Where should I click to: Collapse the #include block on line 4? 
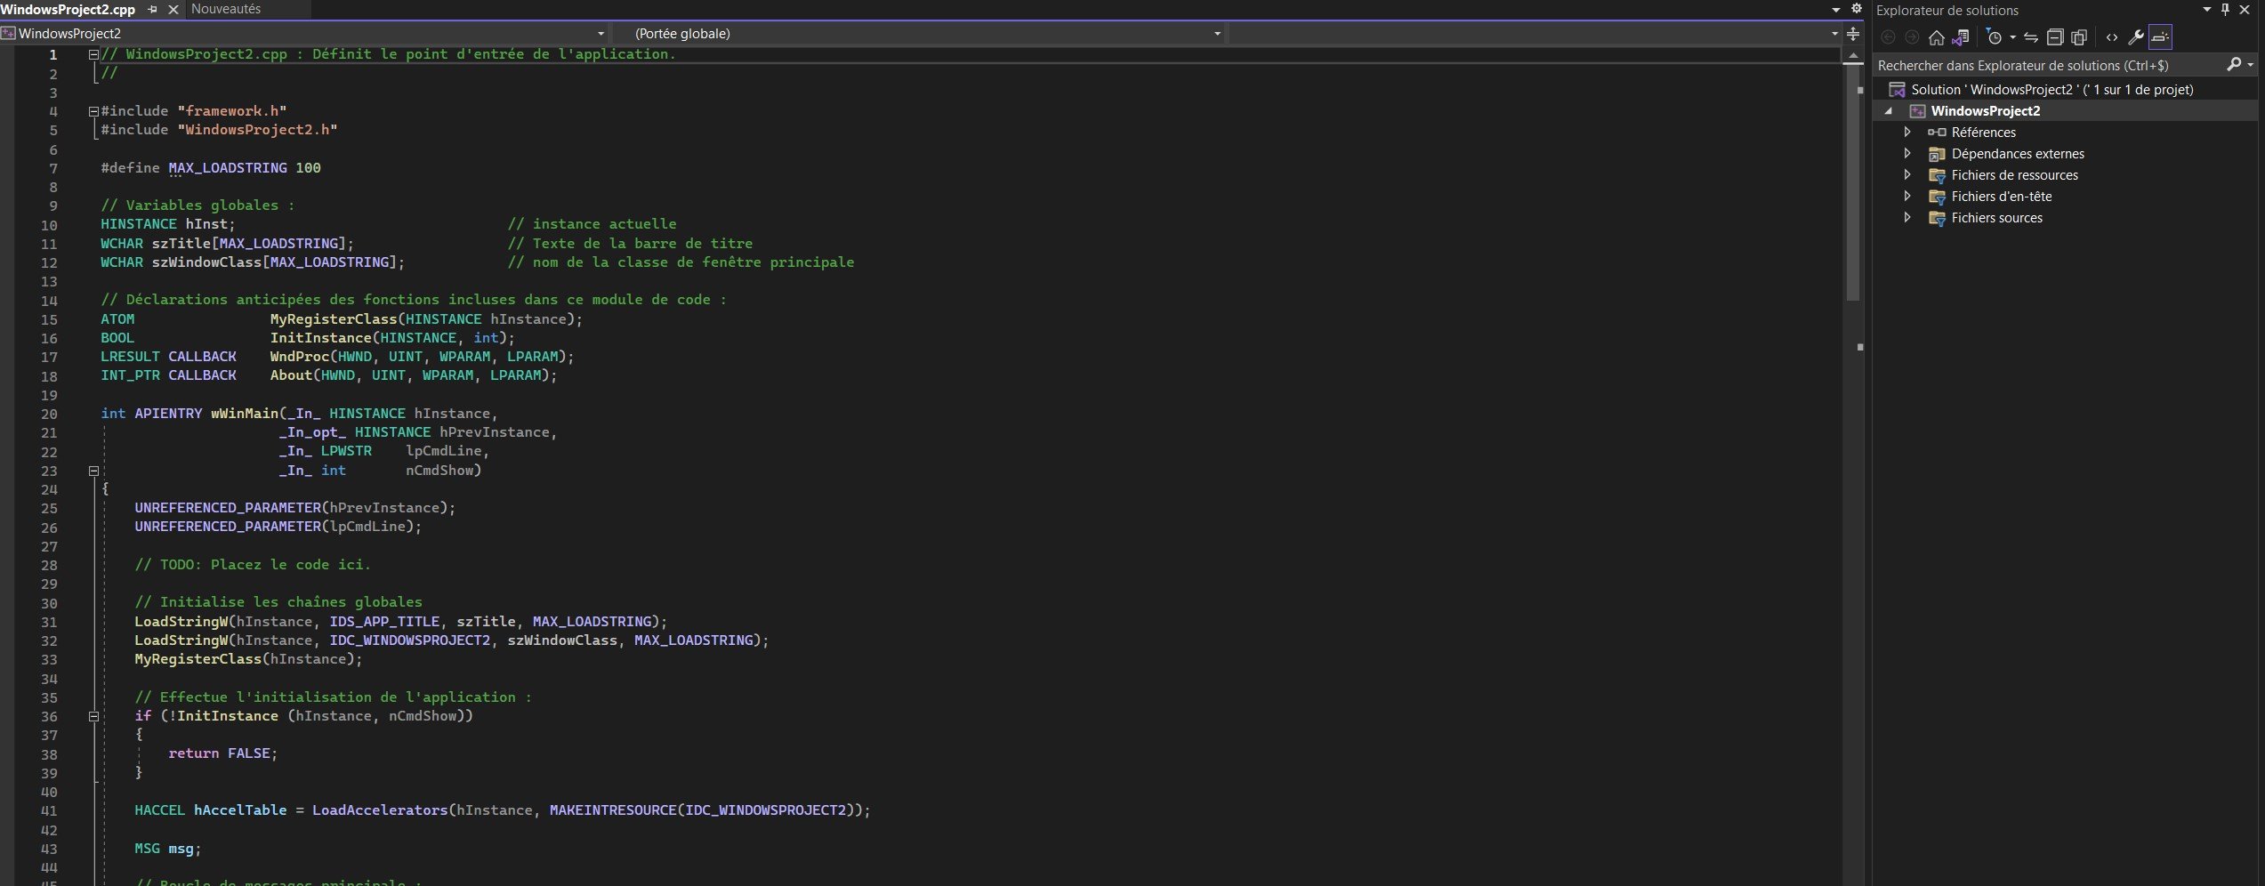93,111
